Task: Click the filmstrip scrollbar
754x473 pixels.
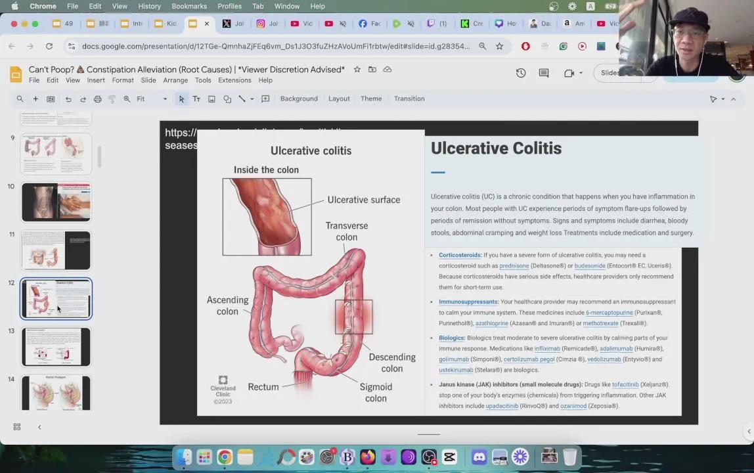Action: tap(100, 157)
